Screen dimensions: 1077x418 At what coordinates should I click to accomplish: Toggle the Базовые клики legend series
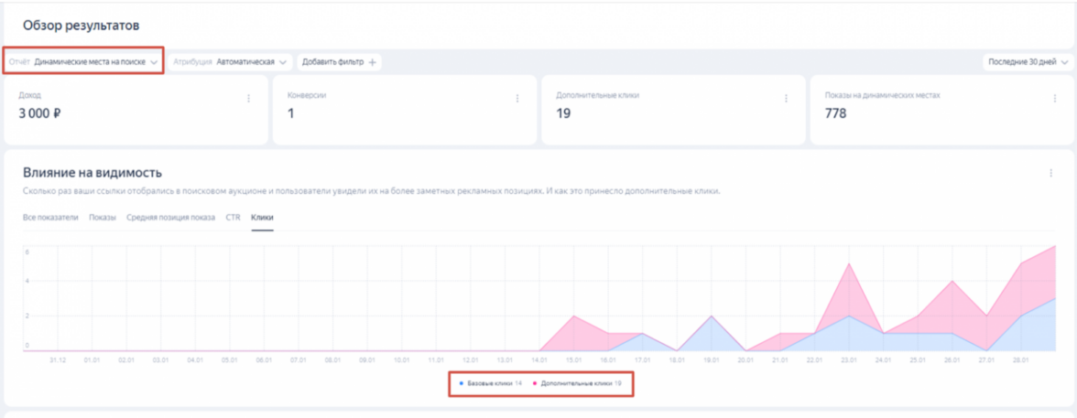[x=490, y=383]
